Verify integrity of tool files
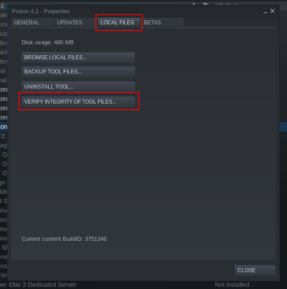The image size is (287, 289). point(78,102)
